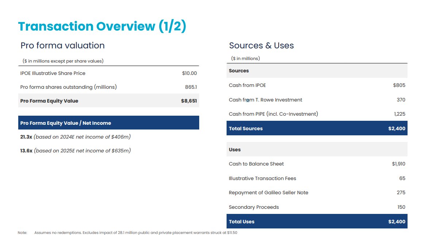Select the Sources & Uses heading
436x235 pixels.
point(261,45)
